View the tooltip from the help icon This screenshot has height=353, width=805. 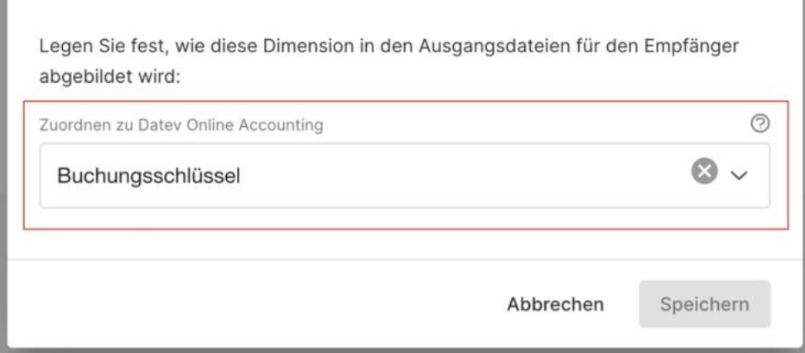coord(759,123)
